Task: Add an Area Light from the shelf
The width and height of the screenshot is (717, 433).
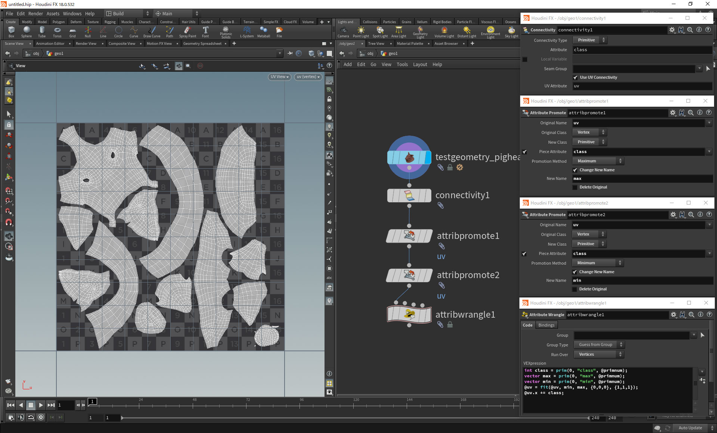Action: pyautogui.click(x=399, y=32)
